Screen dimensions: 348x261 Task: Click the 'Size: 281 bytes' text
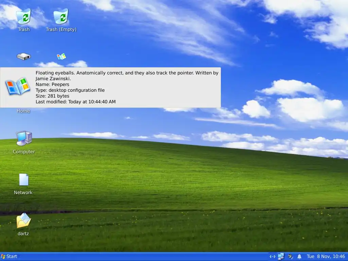click(x=52, y=96)
